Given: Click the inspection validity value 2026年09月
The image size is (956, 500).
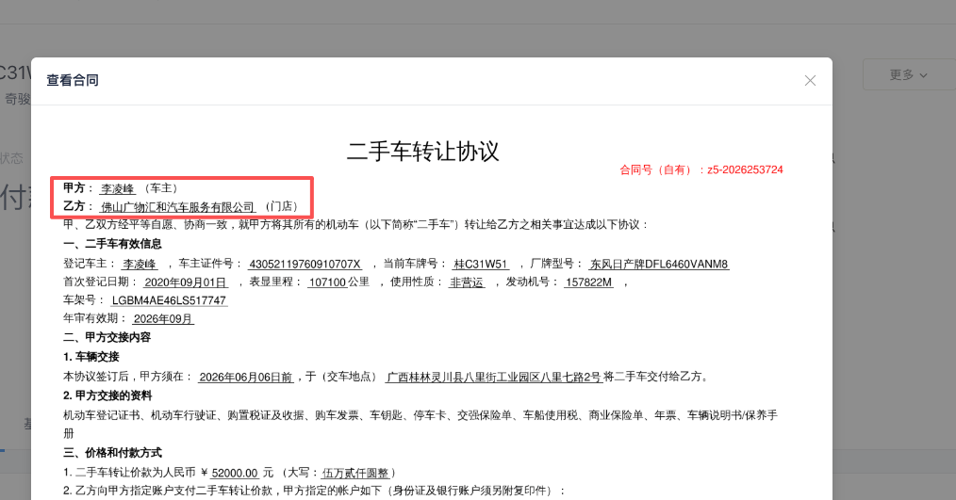Looking at the screenshot, I should [x=163, y=318].
